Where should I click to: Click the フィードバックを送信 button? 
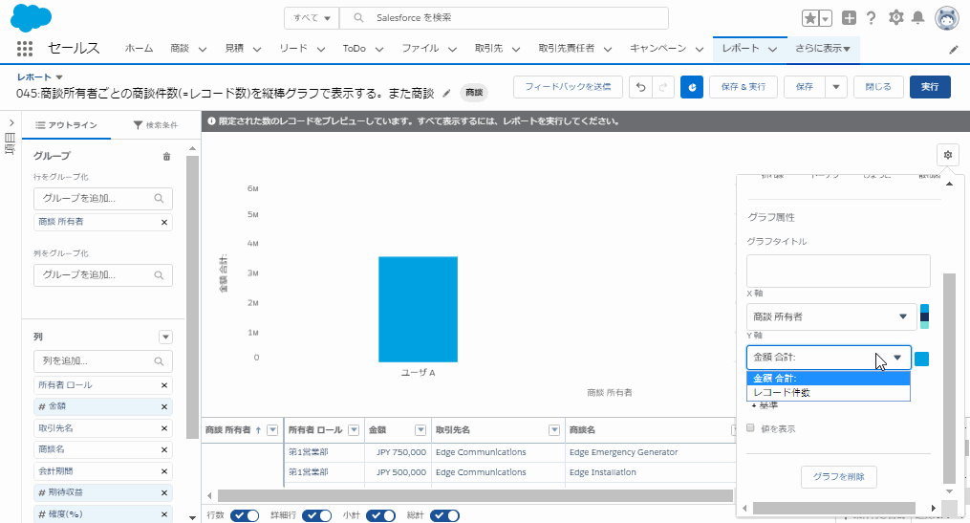tap(568, 87)
